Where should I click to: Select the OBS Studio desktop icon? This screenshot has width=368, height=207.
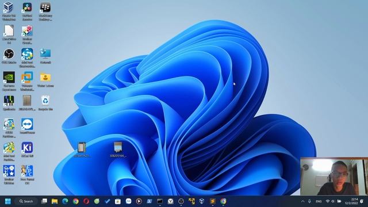(x=9, y=56)
